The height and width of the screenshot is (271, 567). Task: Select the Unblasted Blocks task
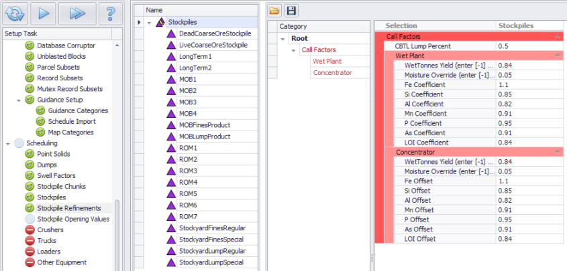[62, 57]
